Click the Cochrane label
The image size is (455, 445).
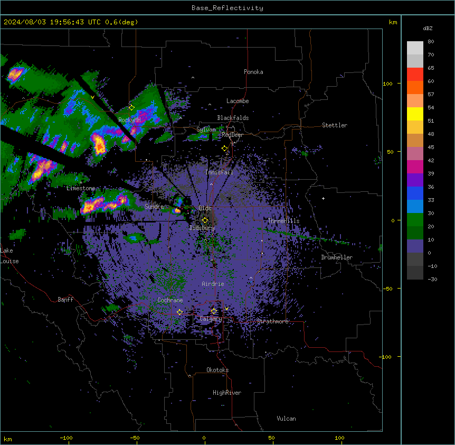(x=170, y=300)
